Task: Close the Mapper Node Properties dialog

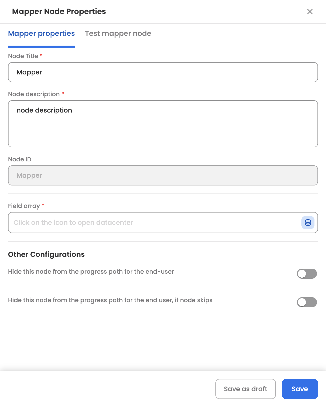Action: click(310, 12)
